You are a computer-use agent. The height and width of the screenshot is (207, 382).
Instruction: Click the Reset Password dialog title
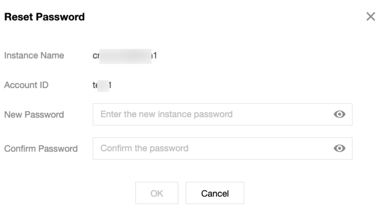pos(45,17)
